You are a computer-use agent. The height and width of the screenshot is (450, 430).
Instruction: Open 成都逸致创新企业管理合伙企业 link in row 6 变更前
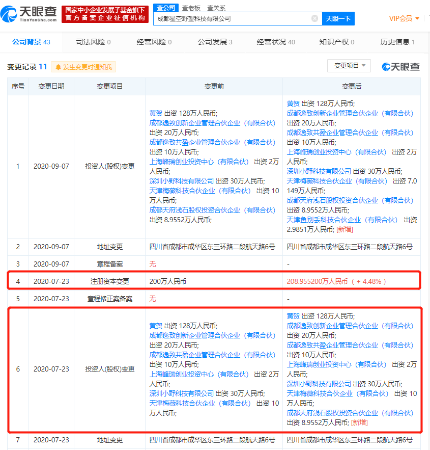click(x=212, y=335)
